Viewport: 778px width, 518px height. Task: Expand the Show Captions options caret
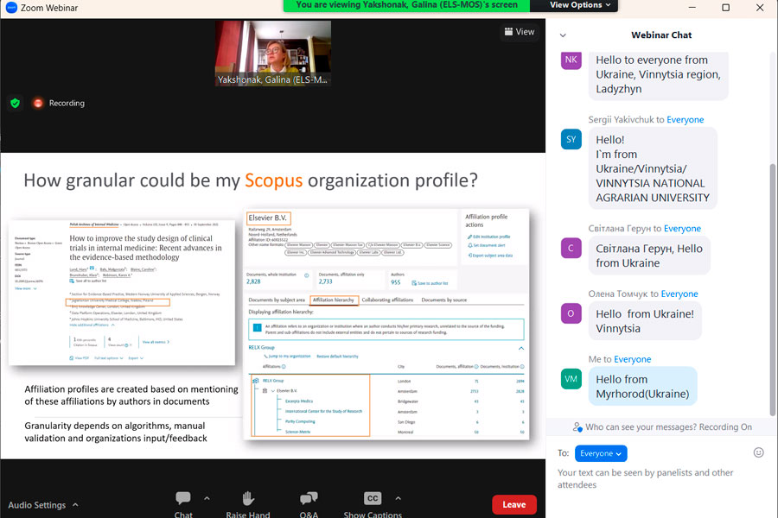click(x=398, y=498)
